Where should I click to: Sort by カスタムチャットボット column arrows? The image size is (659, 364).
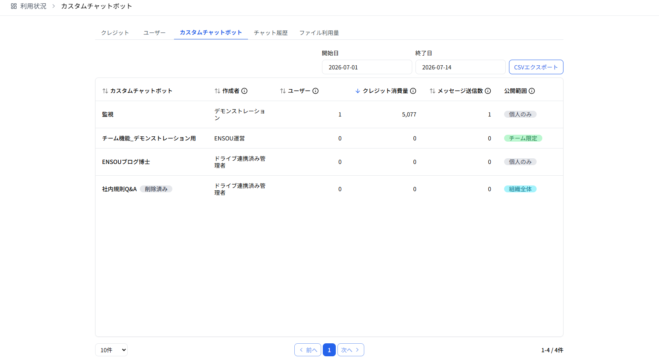[x=105, y=91]
